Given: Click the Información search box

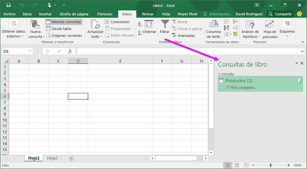Looking at the screenshot, I should tap(218, 14).
